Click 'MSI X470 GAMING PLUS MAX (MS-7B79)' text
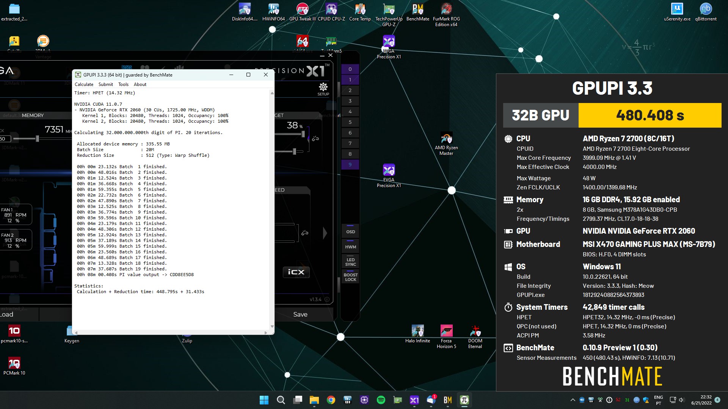The height and width of the screenshot is (409, 728). 649,244
